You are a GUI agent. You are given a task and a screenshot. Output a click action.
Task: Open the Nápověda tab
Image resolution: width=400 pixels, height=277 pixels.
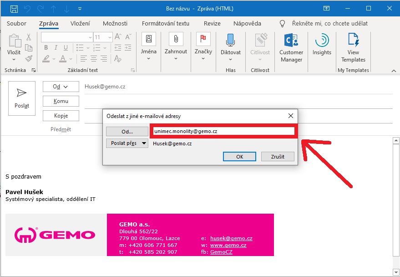[247, 24]
